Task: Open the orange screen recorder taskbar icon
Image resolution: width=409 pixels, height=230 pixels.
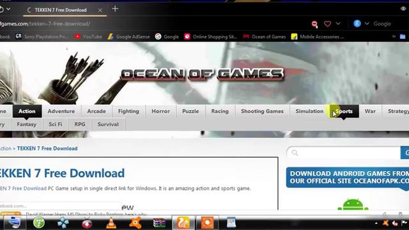Action: 207,223
